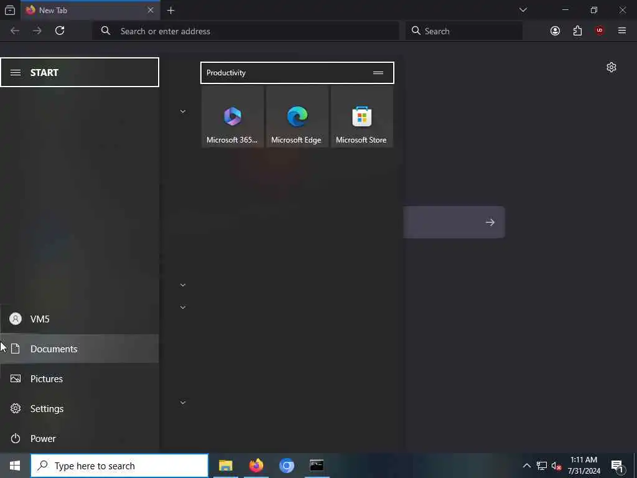Open the Firefox extensions puzzle icon
637x478 pixels.
click(x=577, y=31)
